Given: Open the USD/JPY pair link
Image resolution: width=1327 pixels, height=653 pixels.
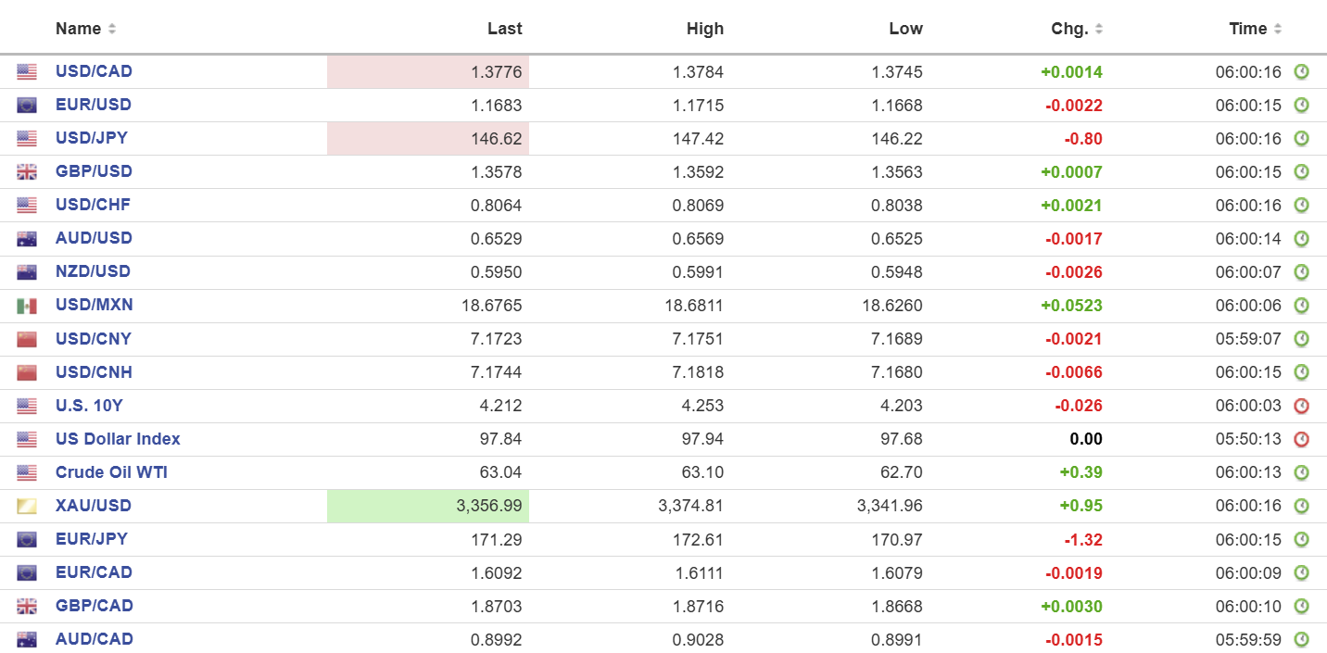Looking at the screenshot, I should point(92,138).
